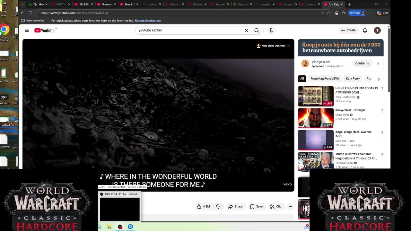The image size is (411, 231).
Task: Click the Thijs Hearthstone channel name
Action: click(x=345, y=97)
